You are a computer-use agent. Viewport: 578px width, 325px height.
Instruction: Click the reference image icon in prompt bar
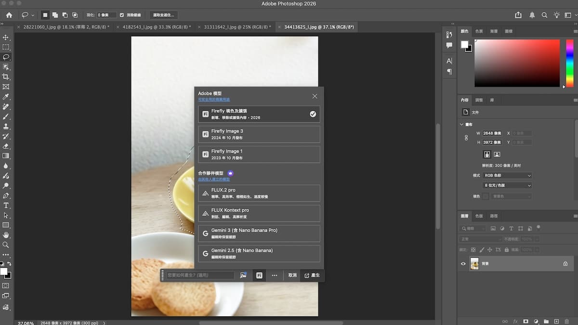coord(243,275)
